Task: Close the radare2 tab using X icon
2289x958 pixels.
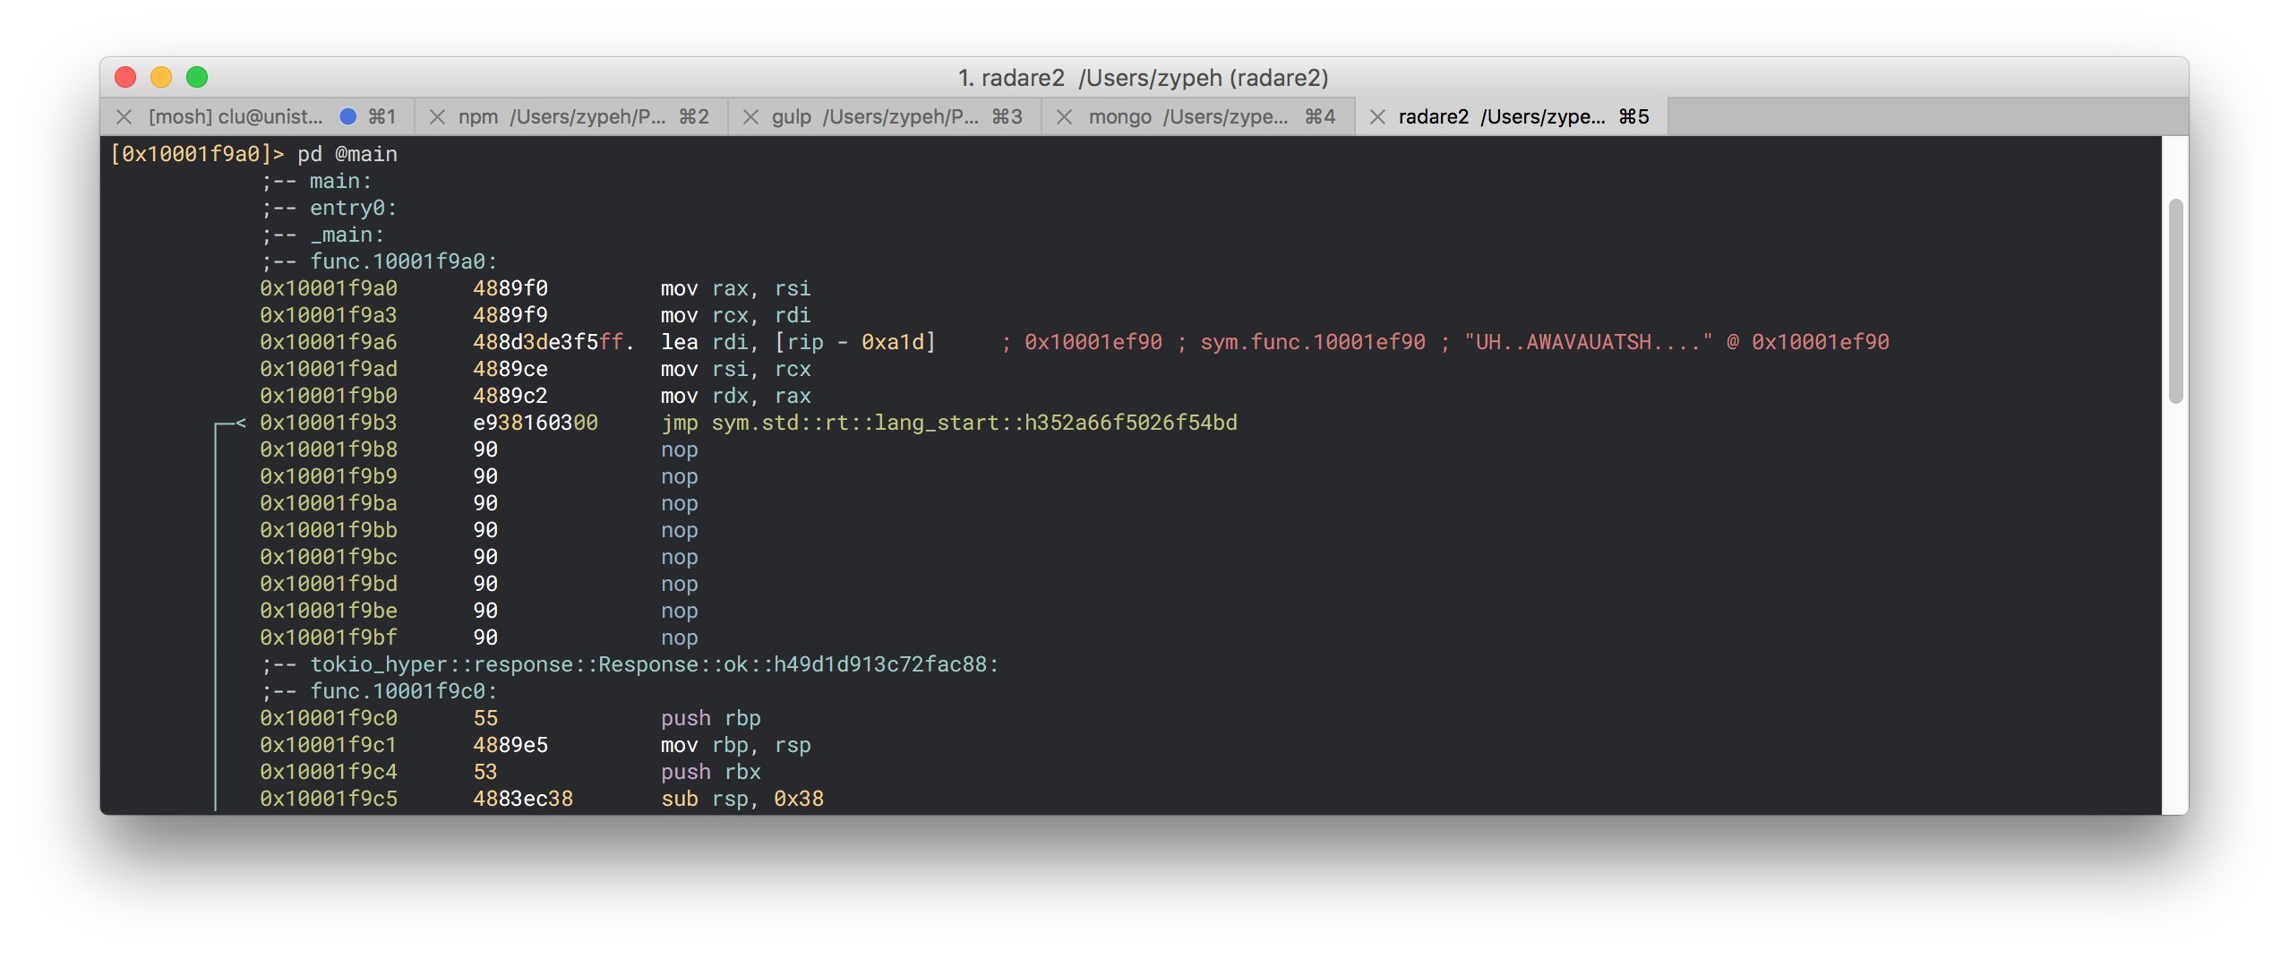Action: tap(1377, 117)
